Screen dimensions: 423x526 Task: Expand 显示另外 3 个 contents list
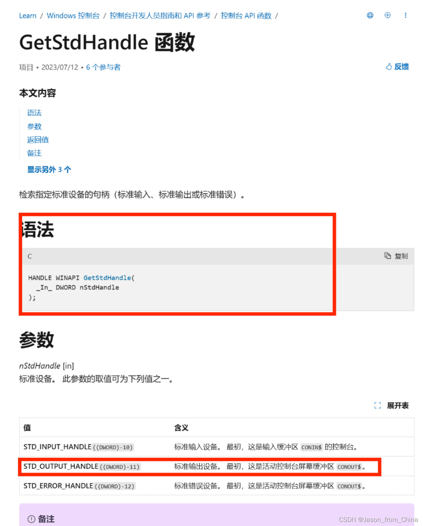pyautogui.click(x=49, y=170)
